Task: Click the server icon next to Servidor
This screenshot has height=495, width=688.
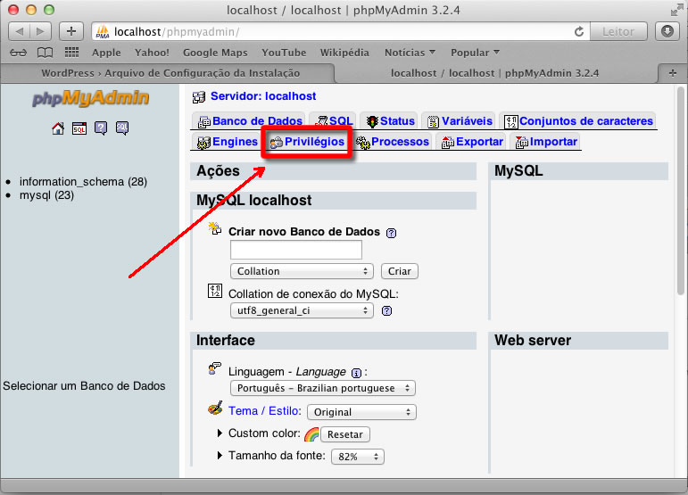Action: tap(199, 97)
